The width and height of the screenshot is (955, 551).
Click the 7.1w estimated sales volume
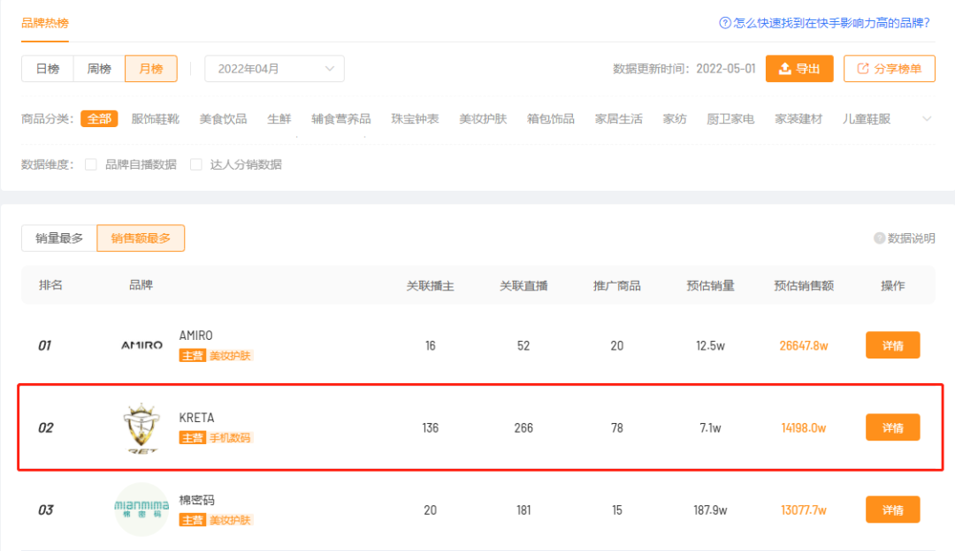[x=710, y=428]
